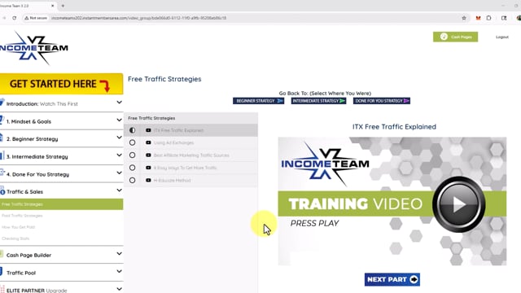Click video icon beside Easy Ways To Get More Traffic

148,168
